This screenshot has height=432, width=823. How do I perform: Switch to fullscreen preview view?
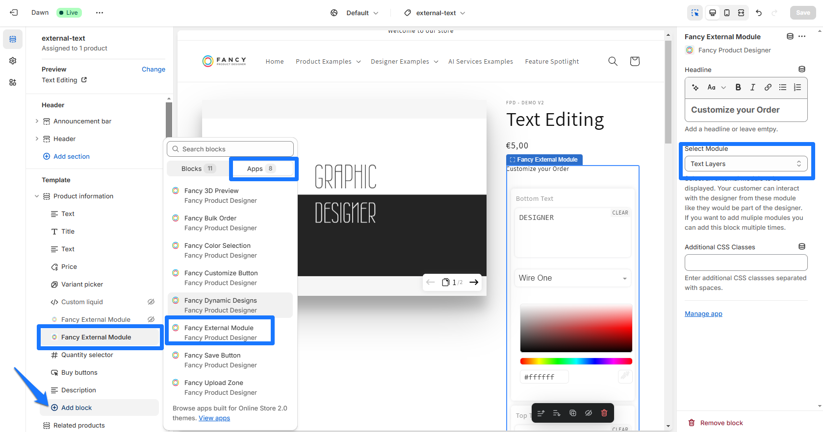(x=741, y=13)
